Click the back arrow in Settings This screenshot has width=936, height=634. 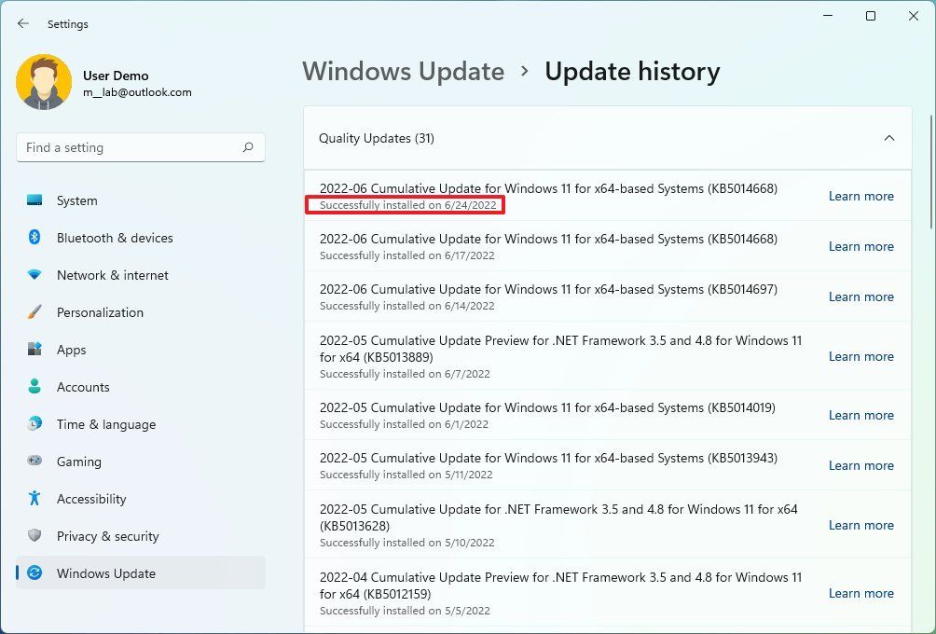coord(22,23)
